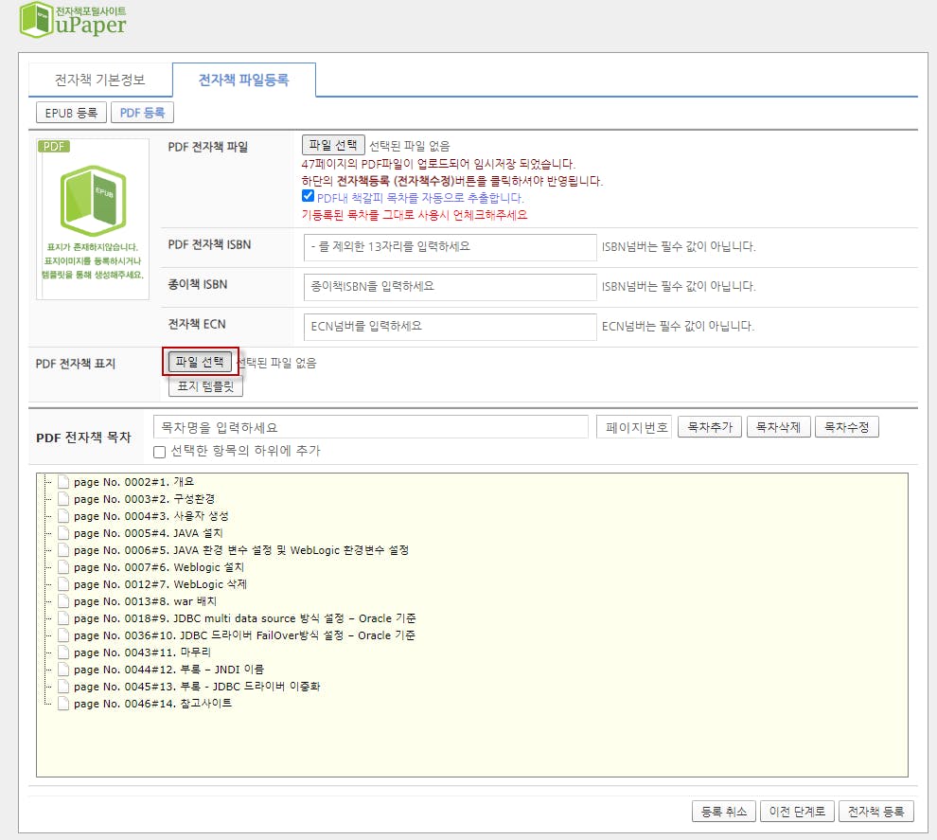Click the uPaper logo at top
This screenshot has height=840, width=937.
pos(73,21)
